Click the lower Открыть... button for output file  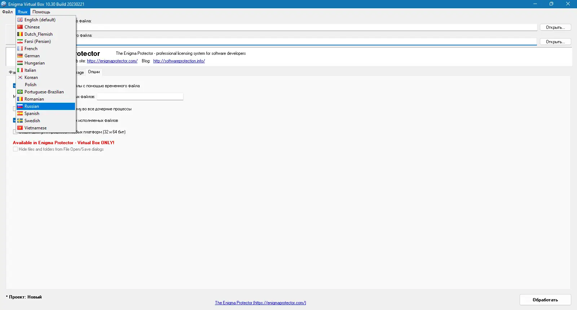click(x=555, y=42)
